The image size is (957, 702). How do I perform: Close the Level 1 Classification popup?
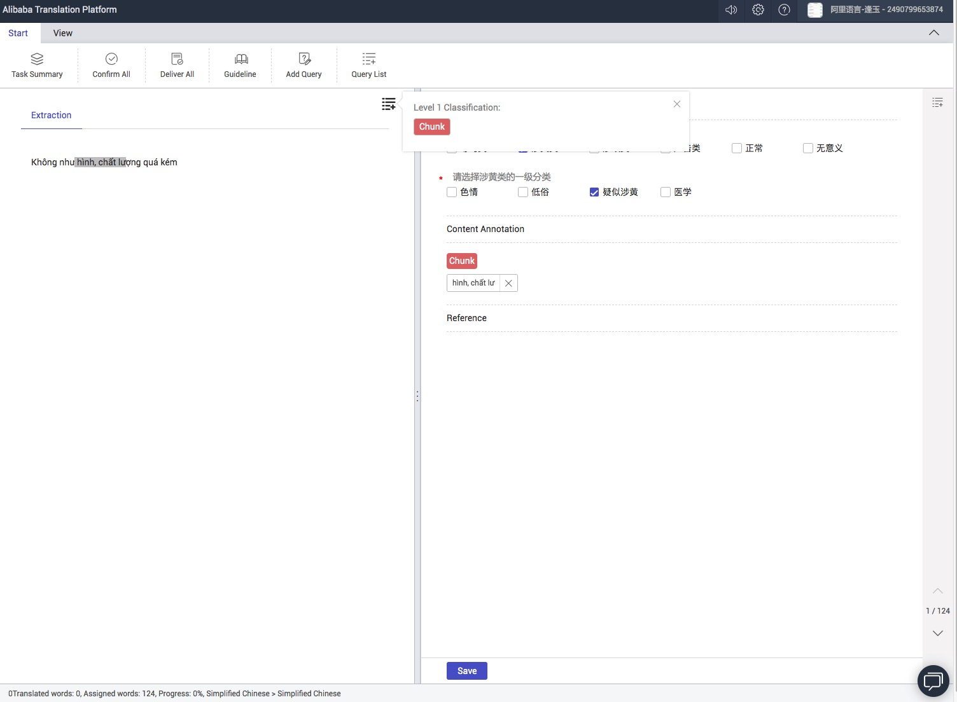[x=677, y=104]
